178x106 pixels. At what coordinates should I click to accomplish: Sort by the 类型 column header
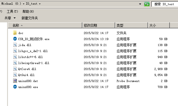[131, 25]
